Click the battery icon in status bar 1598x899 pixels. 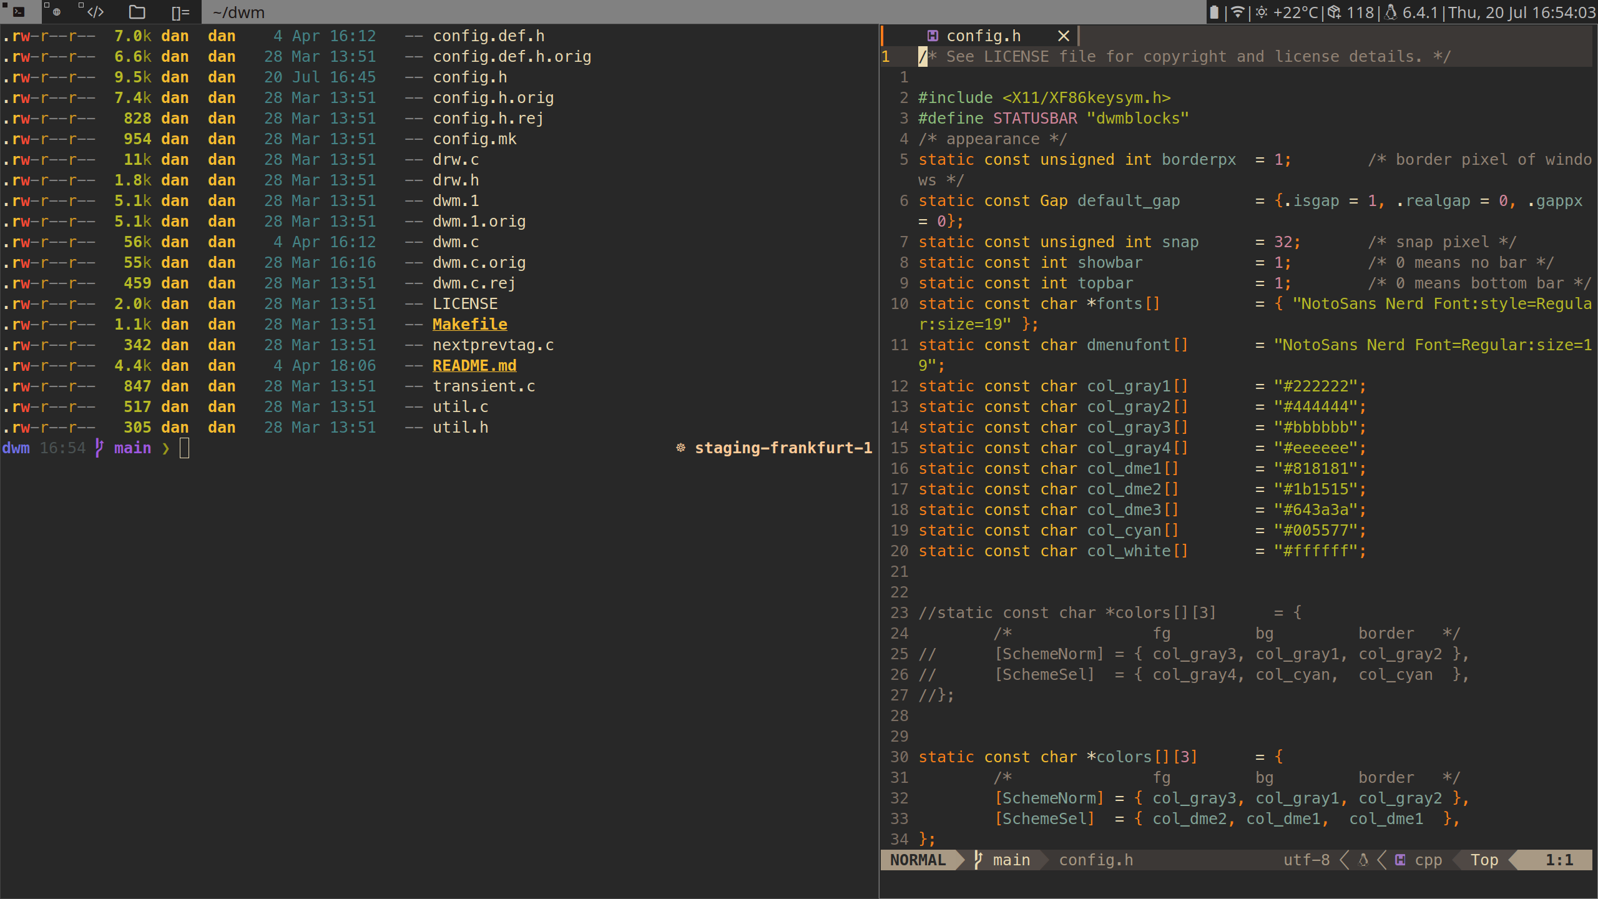coord(1213,12)
